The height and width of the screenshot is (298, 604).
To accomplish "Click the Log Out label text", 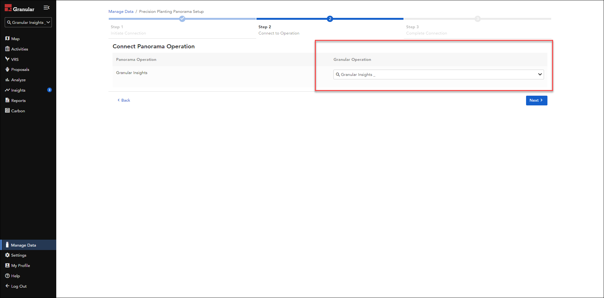I will pos(19,286).
